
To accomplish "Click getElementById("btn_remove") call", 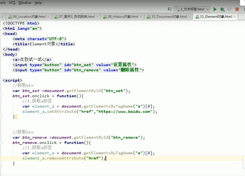I will (108, 138).
